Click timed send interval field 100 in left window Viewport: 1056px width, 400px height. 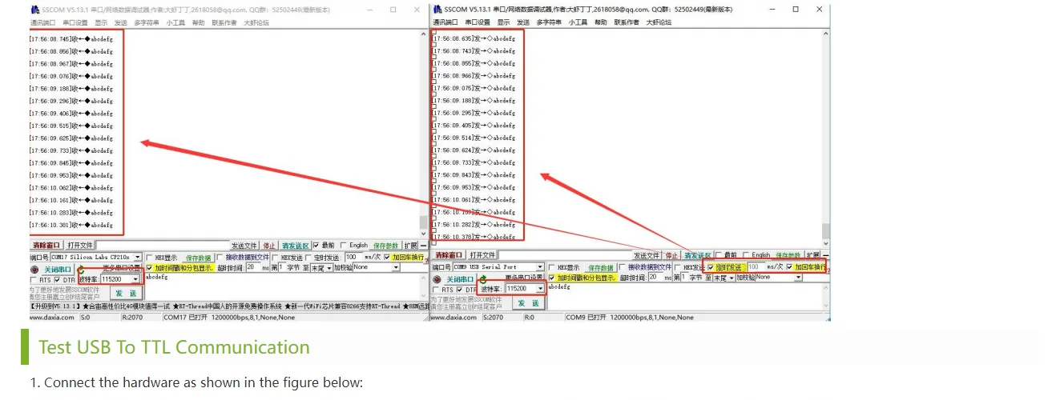[353, 257]
